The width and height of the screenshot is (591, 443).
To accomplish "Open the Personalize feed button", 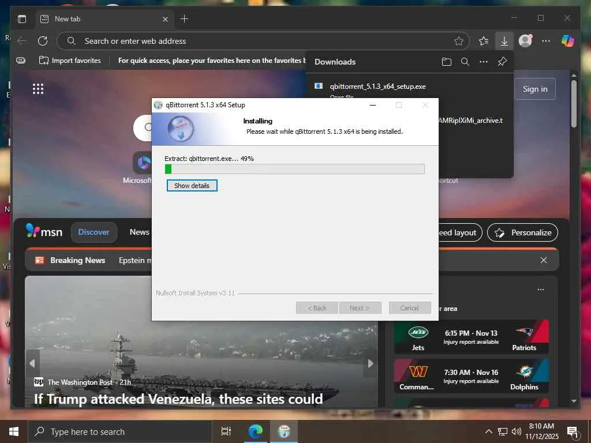I will click(x=522, y=233).
